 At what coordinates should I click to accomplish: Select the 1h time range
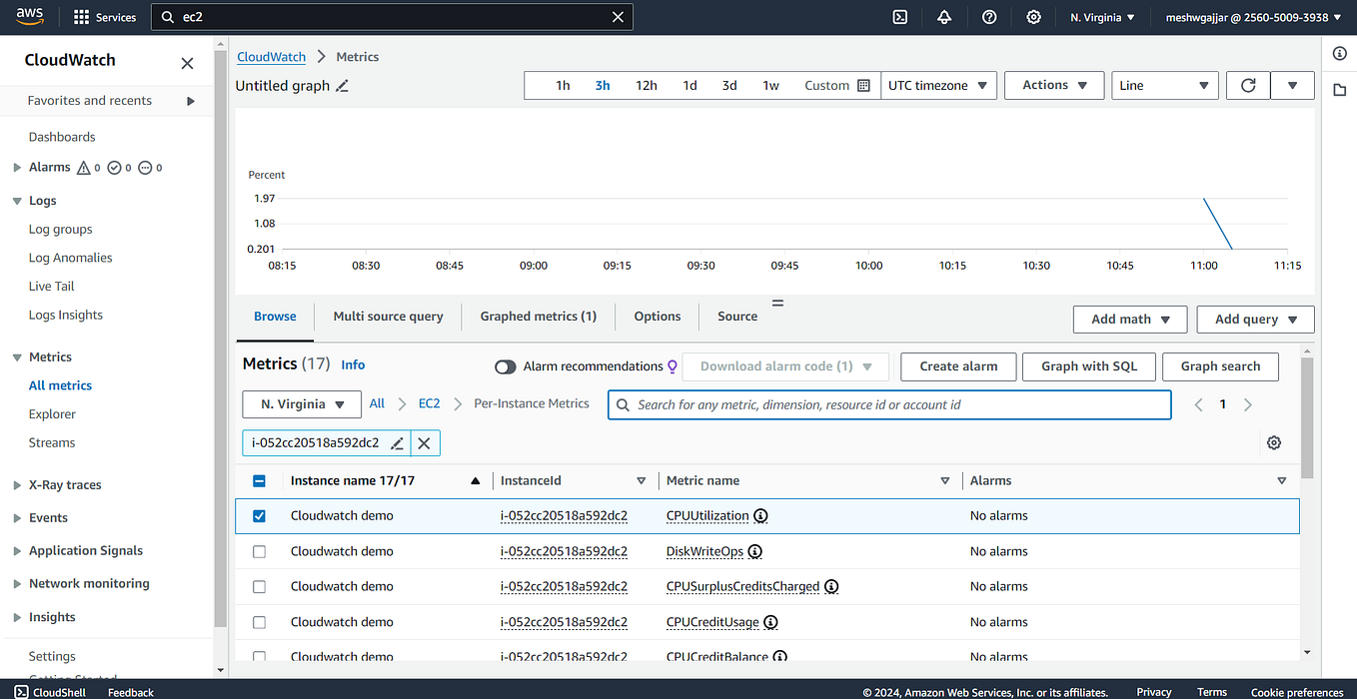[x=563, y=86]
